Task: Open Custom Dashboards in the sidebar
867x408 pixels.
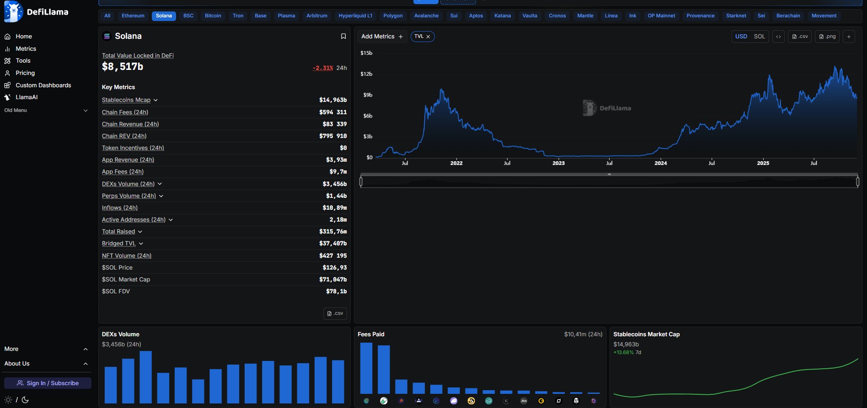Action: click(43, 85)
